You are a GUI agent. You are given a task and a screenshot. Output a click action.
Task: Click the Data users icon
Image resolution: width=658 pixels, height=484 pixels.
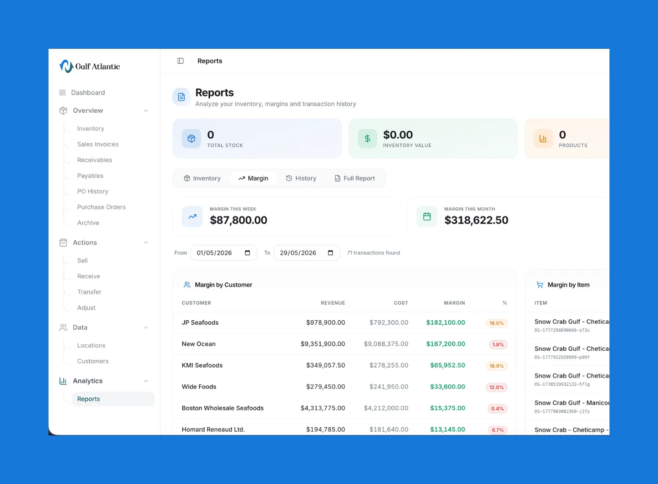click(63, 328)
